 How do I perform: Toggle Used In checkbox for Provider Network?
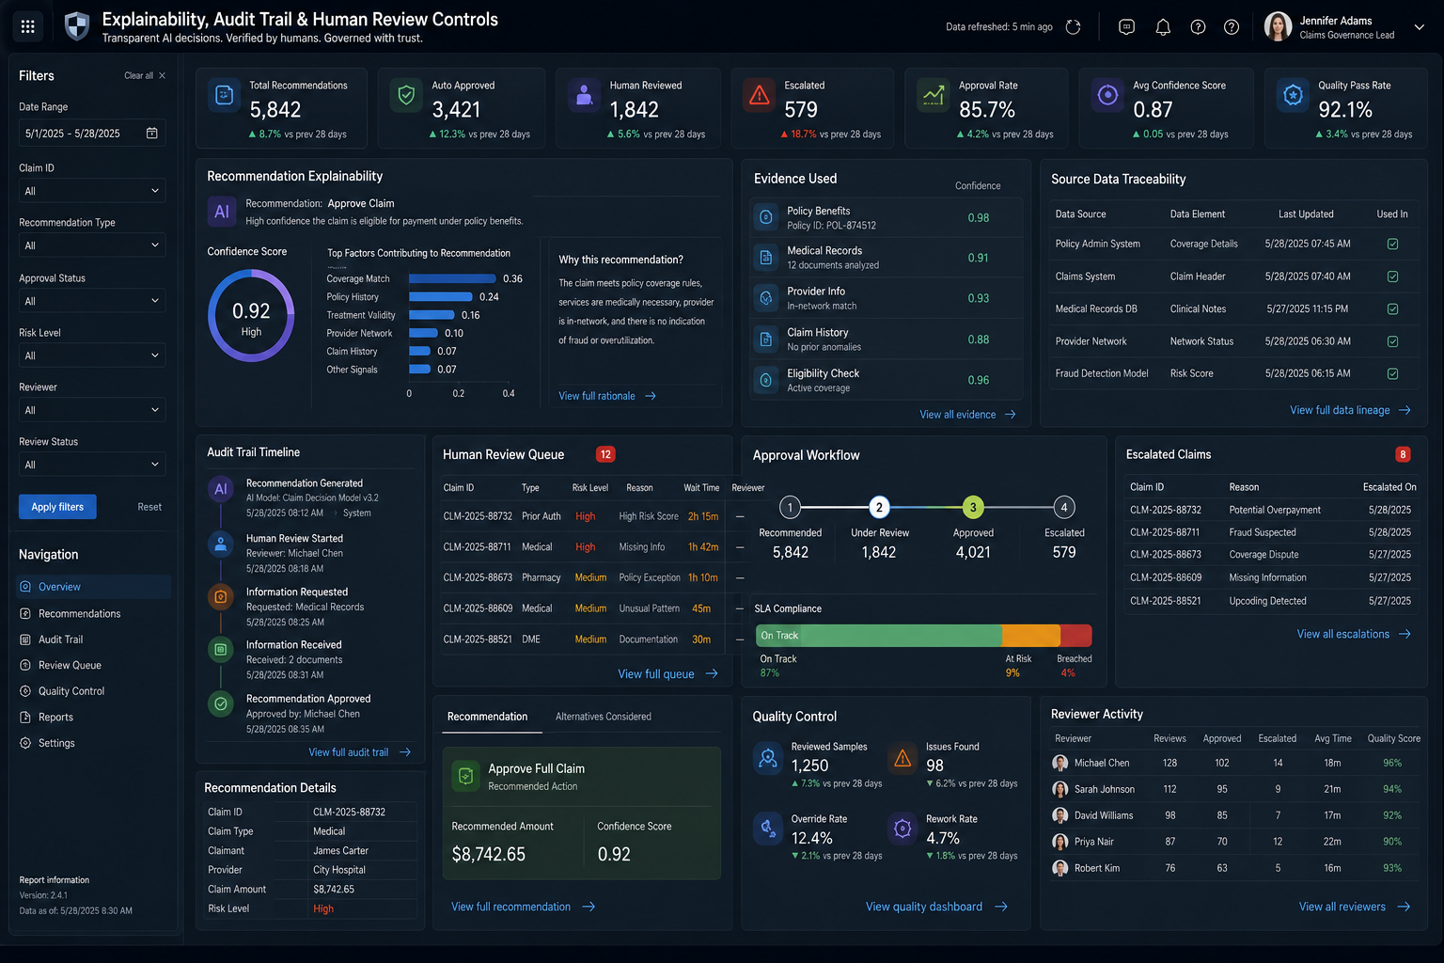[x=1392, y=341]
